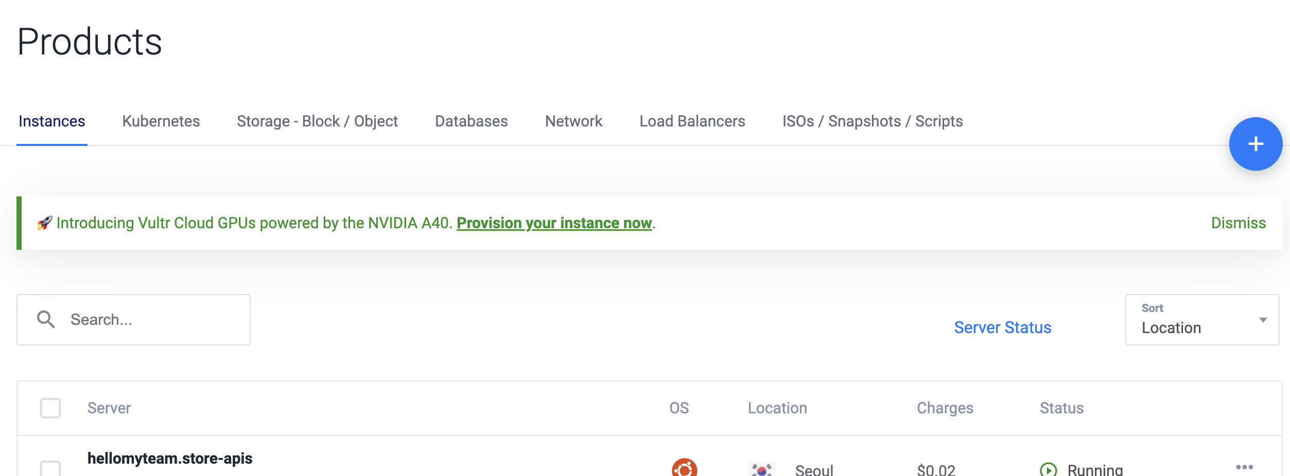Stay on the Instances tab
This screenshot has height=476, width=1290.
tap(52, 121)
